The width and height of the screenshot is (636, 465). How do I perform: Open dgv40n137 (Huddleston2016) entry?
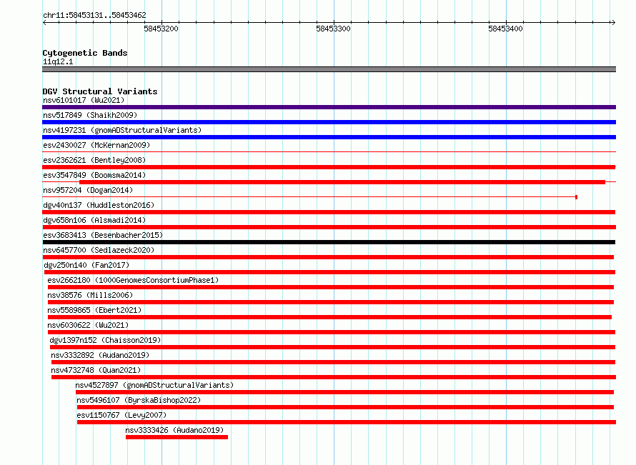(99, 205)
